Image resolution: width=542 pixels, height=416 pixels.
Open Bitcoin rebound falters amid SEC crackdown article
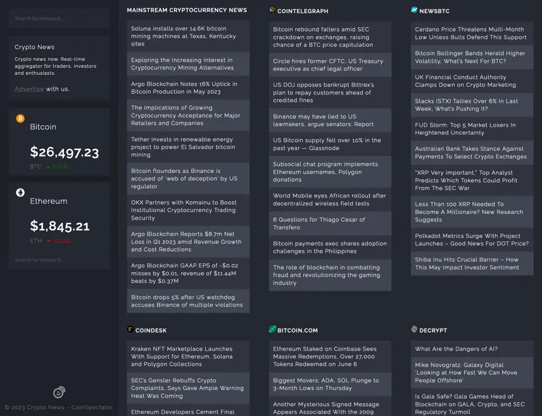click(330, 37)
